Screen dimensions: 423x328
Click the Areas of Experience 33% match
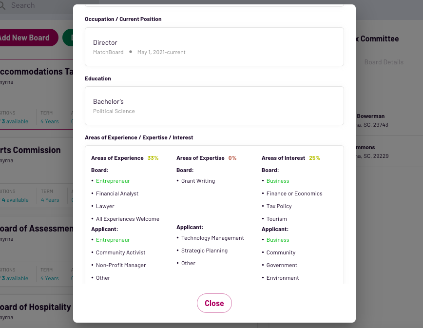click(153, 158)
